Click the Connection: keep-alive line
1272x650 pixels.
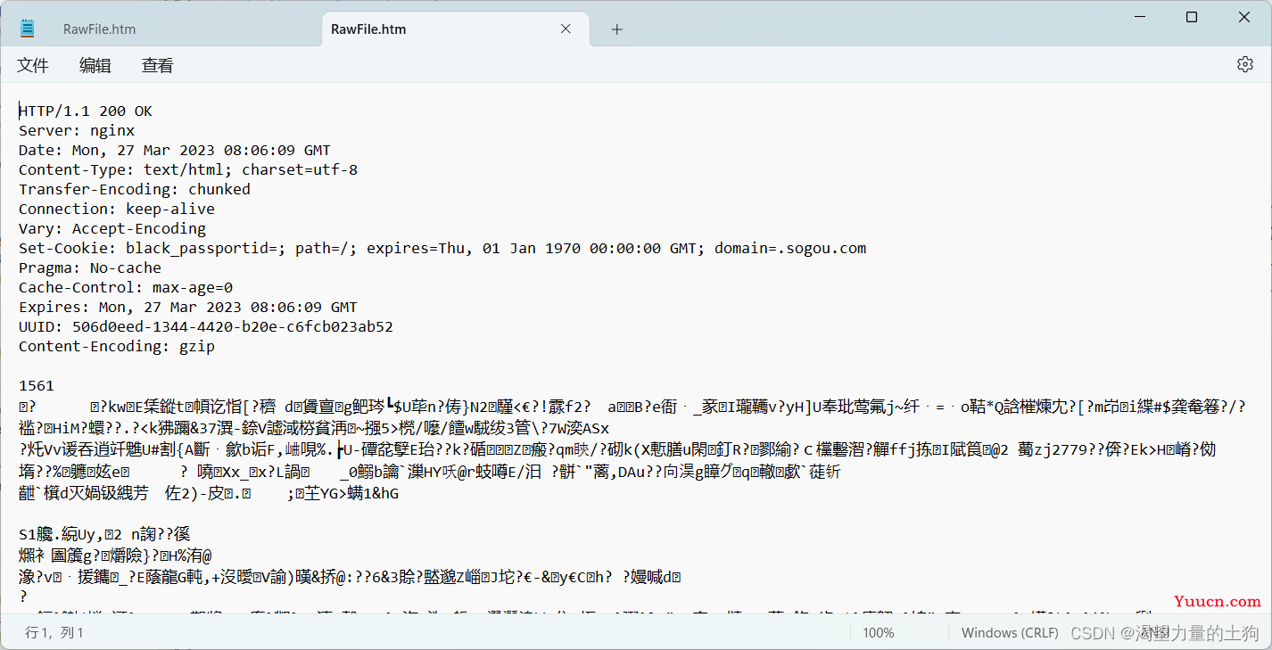coord(117,209)
